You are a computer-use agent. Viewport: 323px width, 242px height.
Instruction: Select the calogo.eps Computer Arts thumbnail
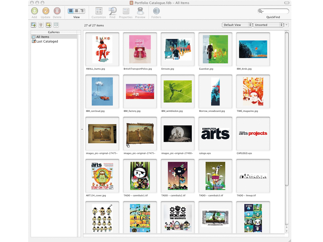[x=215, y=134]
